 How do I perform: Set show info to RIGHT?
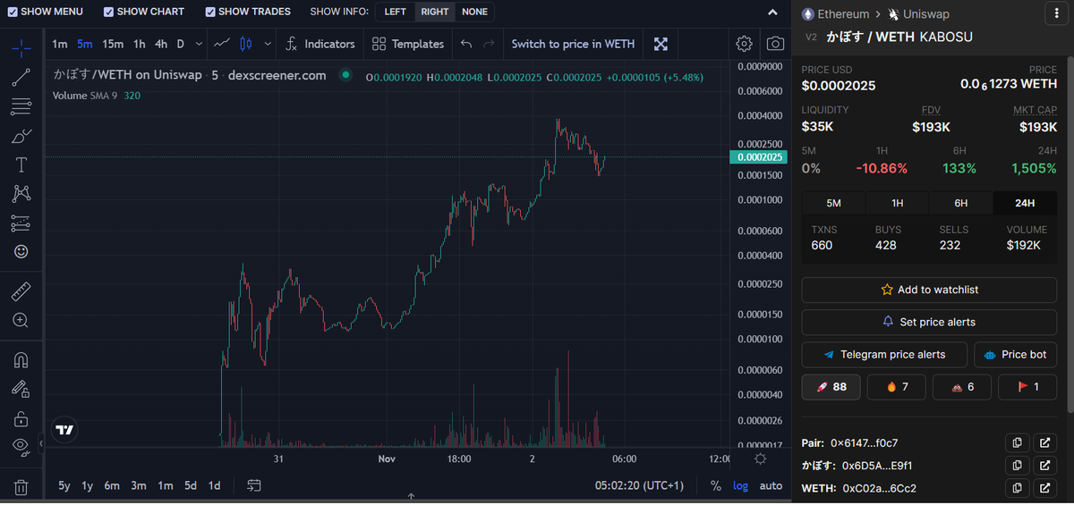click(435, 12)
